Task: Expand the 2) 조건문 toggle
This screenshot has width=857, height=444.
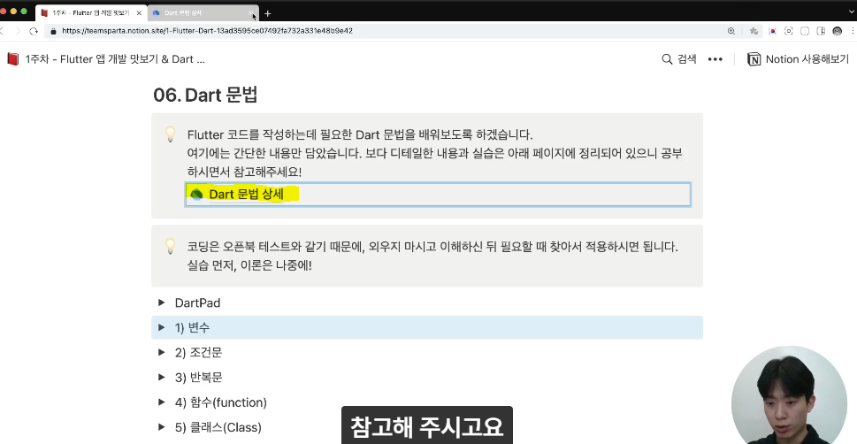Action: tap(161, 352)
